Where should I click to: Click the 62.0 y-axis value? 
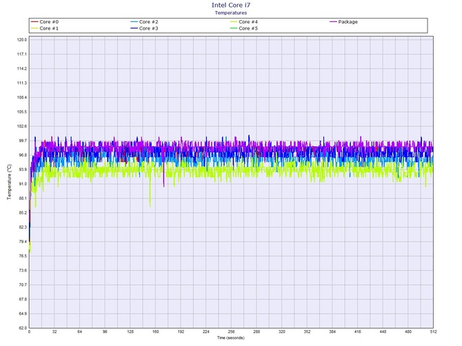[x=22, y=328]
